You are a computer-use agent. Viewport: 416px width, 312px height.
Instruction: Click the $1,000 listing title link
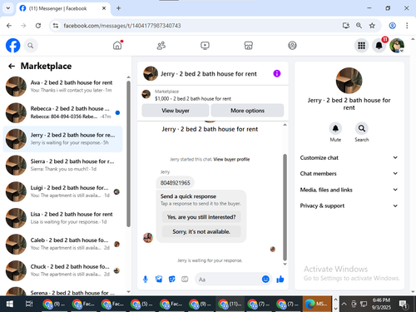193,99
